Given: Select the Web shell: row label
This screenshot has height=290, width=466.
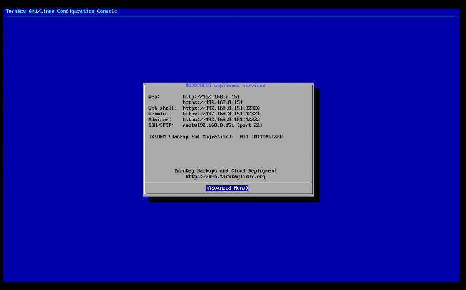Looking at the screenshot, I should pos(162,108).
